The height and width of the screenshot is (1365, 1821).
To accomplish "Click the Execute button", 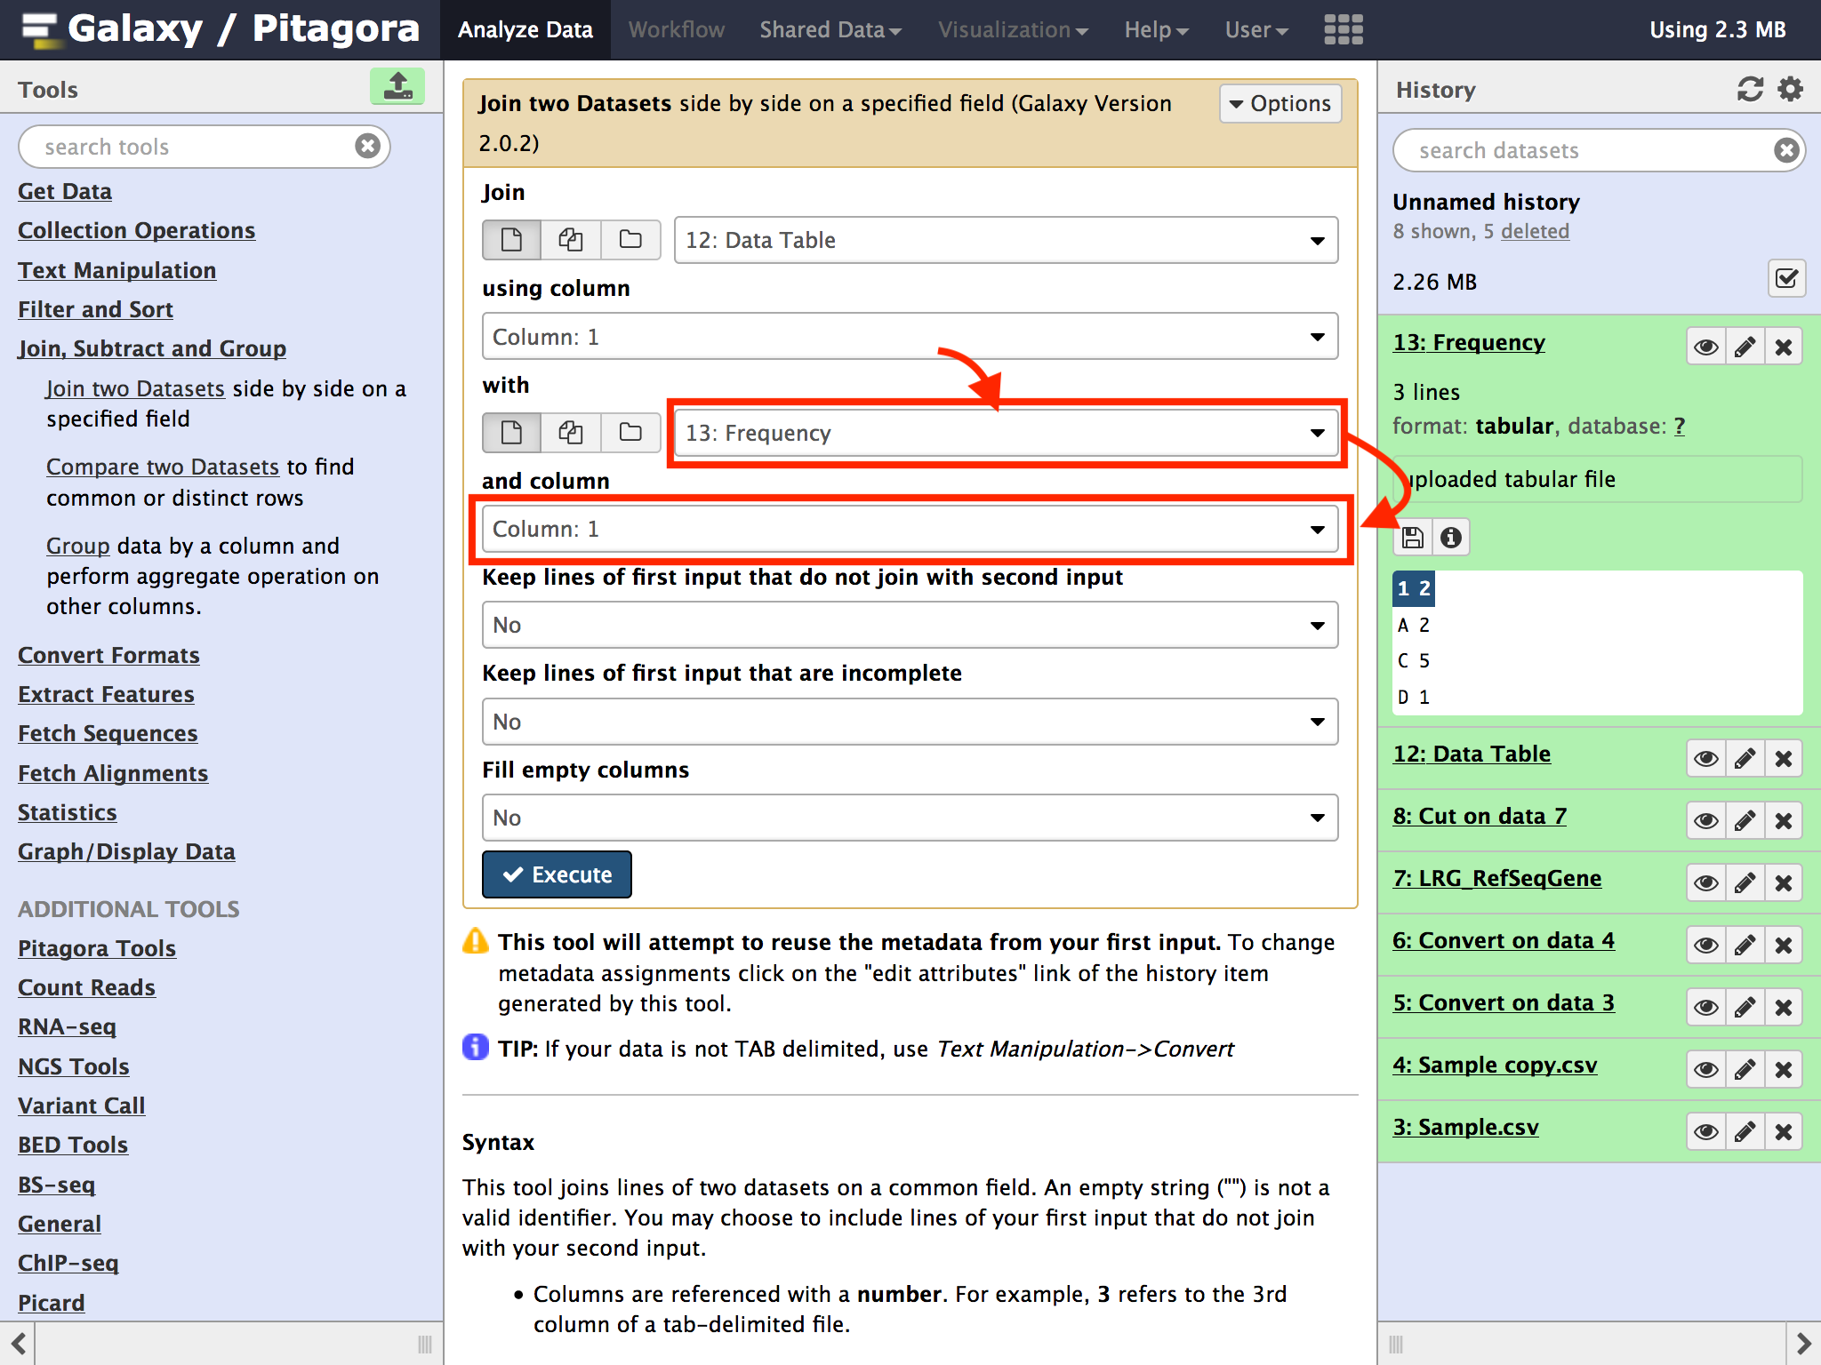I will tap(557, 874).
